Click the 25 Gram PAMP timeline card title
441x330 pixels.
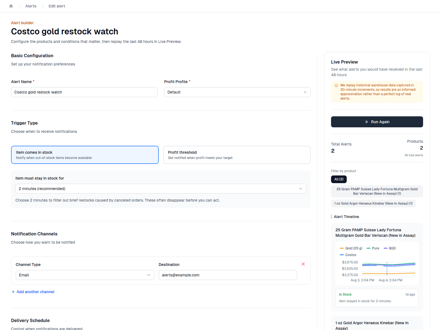click(375, 233)
